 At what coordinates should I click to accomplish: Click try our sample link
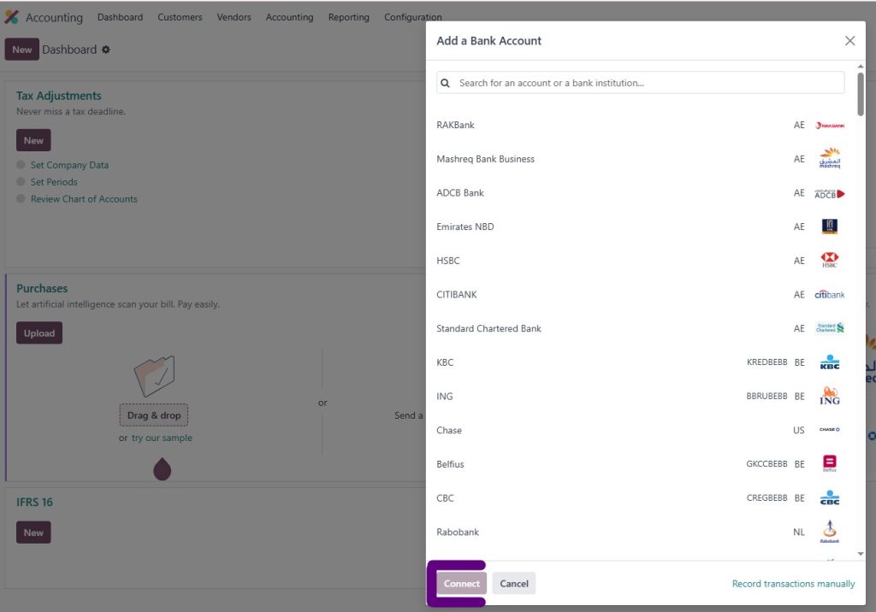click(x=162, y=438)
